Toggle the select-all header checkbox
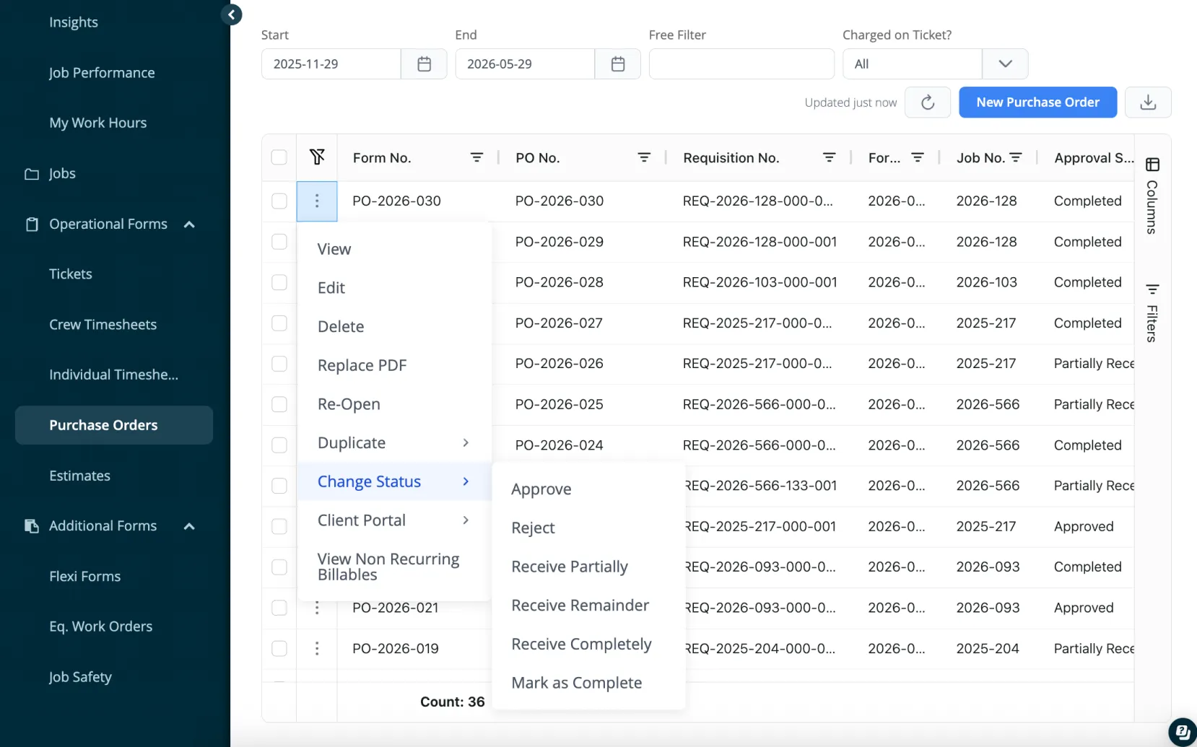 [279, 157]
